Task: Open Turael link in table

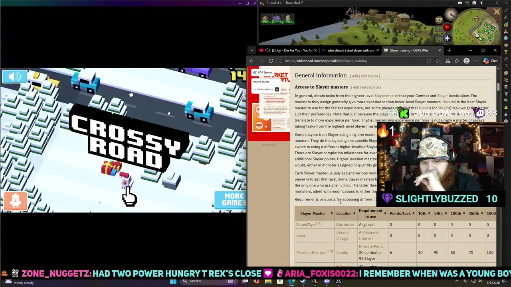Action: point(301,225)
